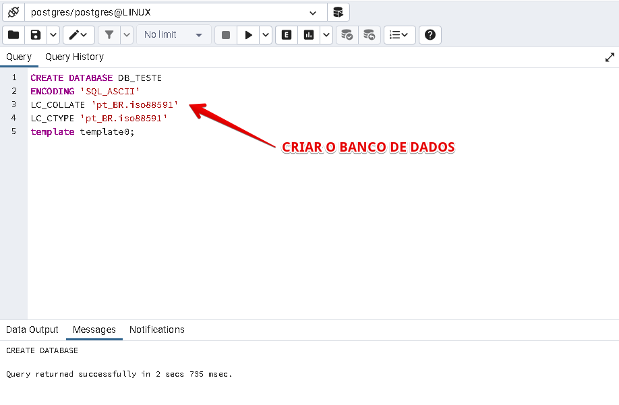Open the Notifications tab
Screen dimensions: 619x405
(x=157, y=330)
